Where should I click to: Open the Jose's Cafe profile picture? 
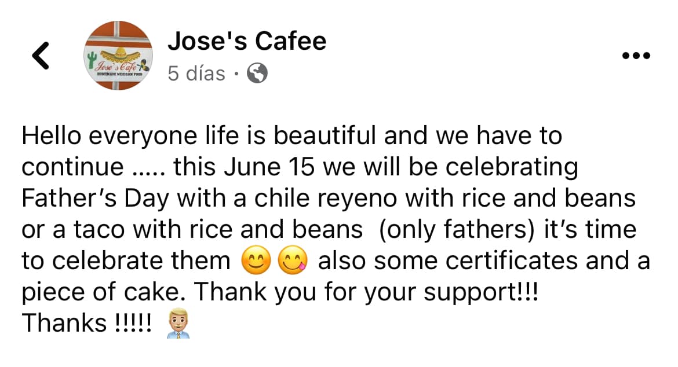tap(118, 55)
